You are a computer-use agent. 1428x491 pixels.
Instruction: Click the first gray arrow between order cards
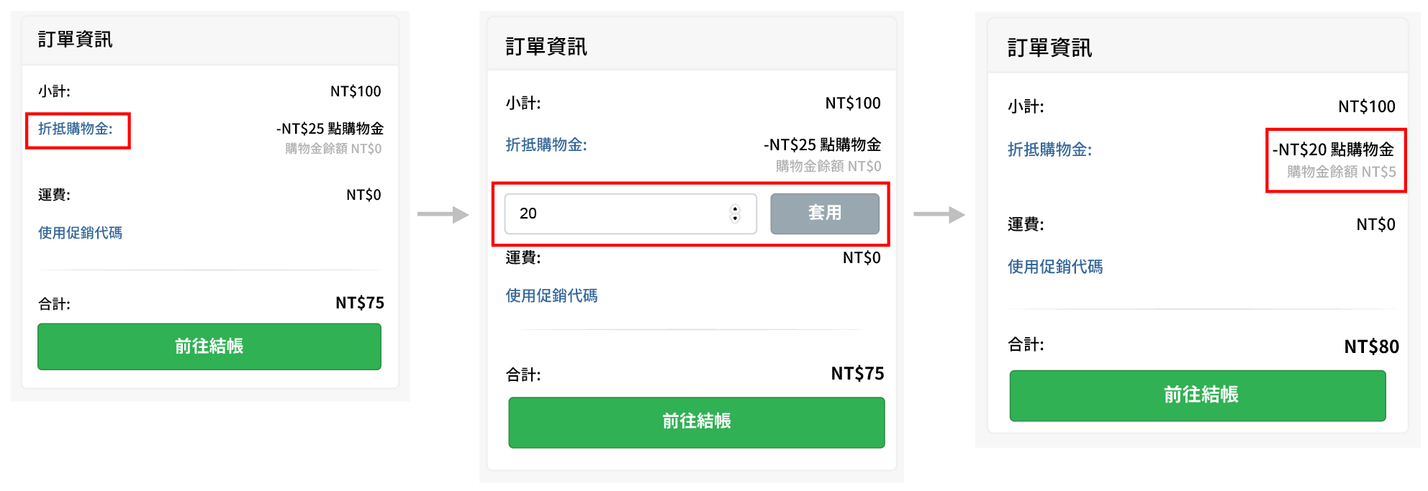click(x=443, y=214)
